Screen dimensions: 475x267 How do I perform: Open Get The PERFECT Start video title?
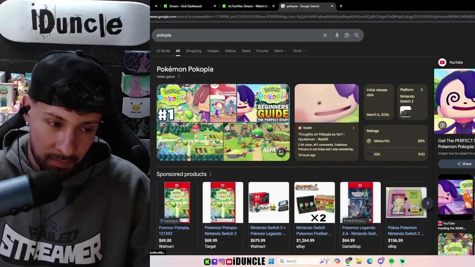click(x=456, y=144)
